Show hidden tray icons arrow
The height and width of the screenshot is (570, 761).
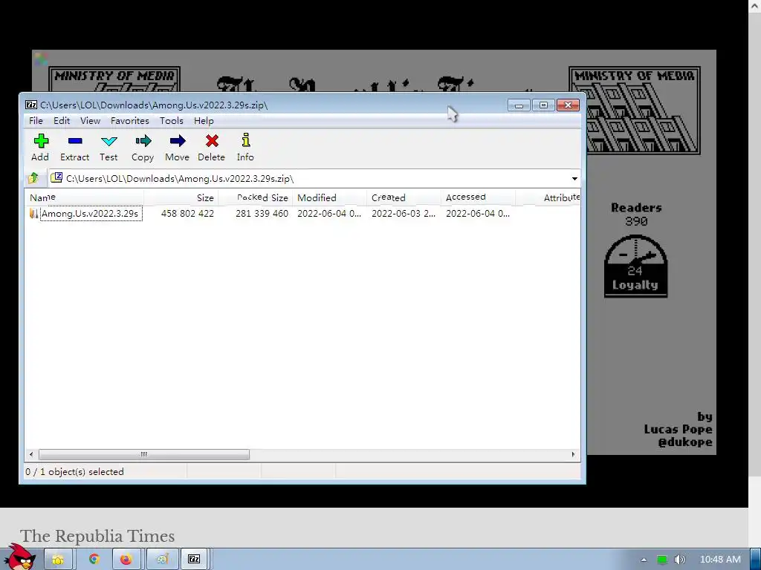pyautogui.click(x=644, y=560)
